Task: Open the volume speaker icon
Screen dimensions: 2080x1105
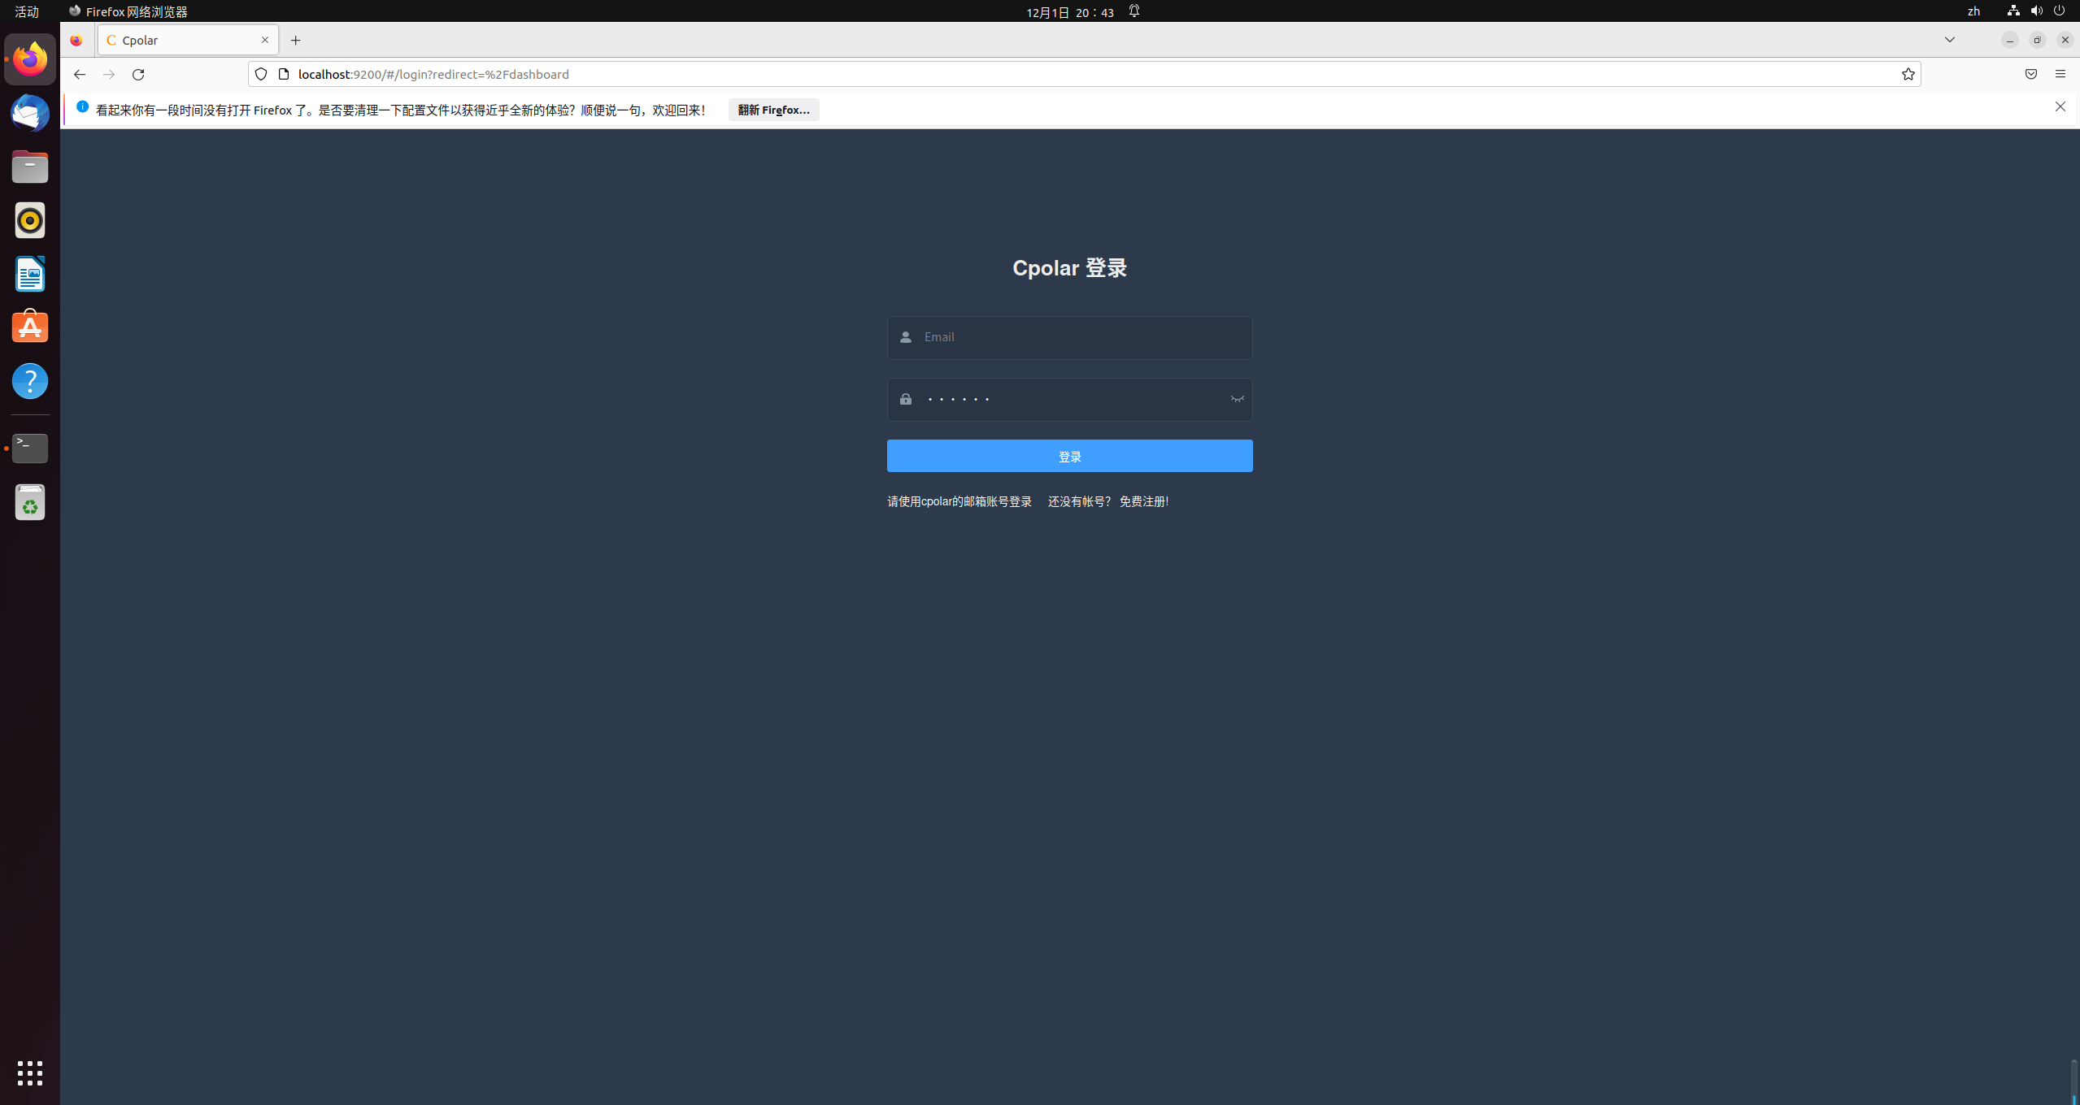Action: coord(2035,11)
